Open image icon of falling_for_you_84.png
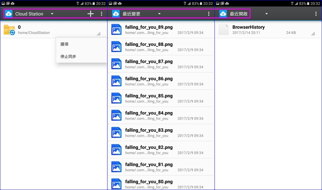 [x=116, y=115]
